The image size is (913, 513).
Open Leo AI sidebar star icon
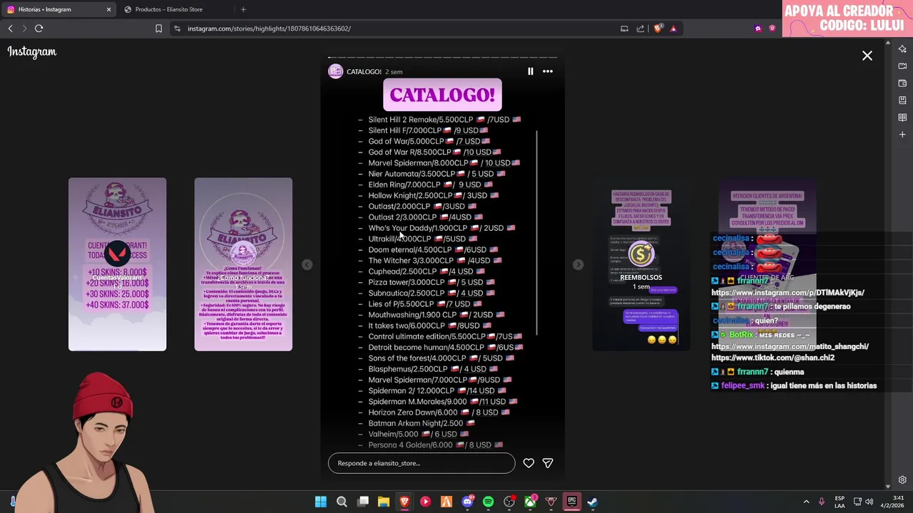coord(902,49)
